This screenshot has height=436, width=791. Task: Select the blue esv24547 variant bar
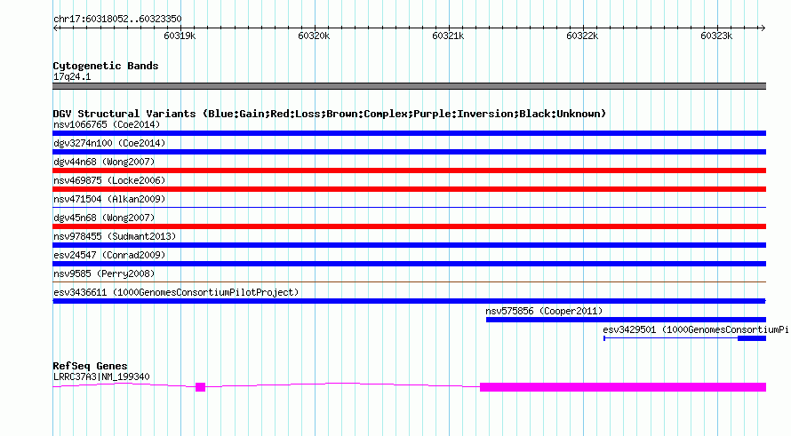tap(409, 264)
